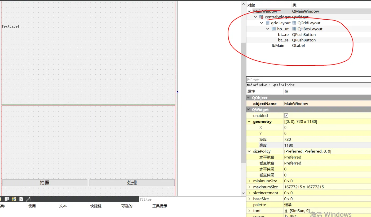This screenshot has height=217, width=371.
Task: Focus the property editor Filter field
Action: (308, 80)
